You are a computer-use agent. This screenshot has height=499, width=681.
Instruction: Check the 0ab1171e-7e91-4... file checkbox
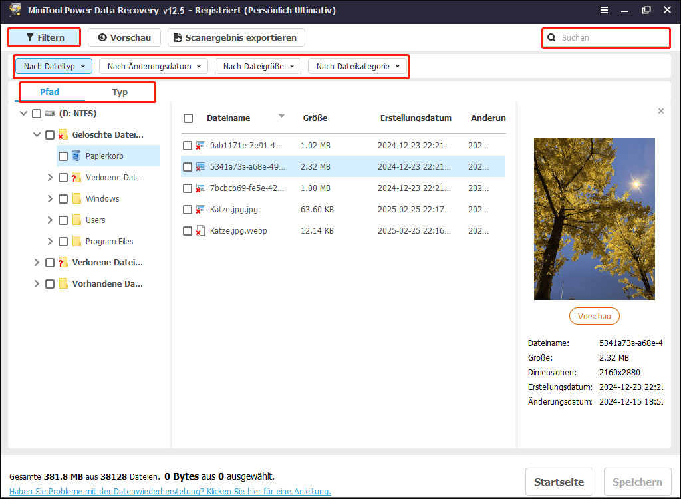click(187, 146)
